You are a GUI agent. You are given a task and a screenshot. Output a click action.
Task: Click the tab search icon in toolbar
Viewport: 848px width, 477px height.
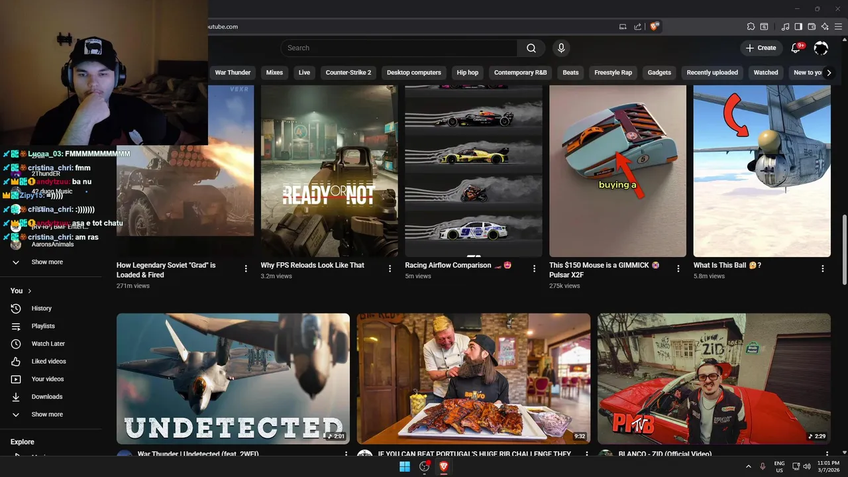(x=764, y=26)
